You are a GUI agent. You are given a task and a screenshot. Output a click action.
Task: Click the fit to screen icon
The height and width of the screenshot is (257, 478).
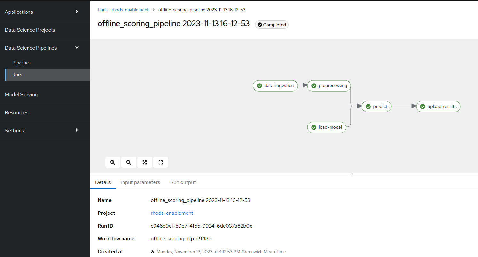[x=145, y=162]
